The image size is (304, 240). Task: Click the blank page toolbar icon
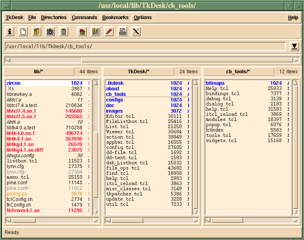click(23, 31)
